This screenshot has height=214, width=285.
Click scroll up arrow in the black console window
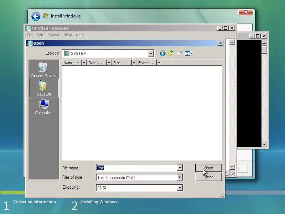pyautogui.click(x=264, y=43)
